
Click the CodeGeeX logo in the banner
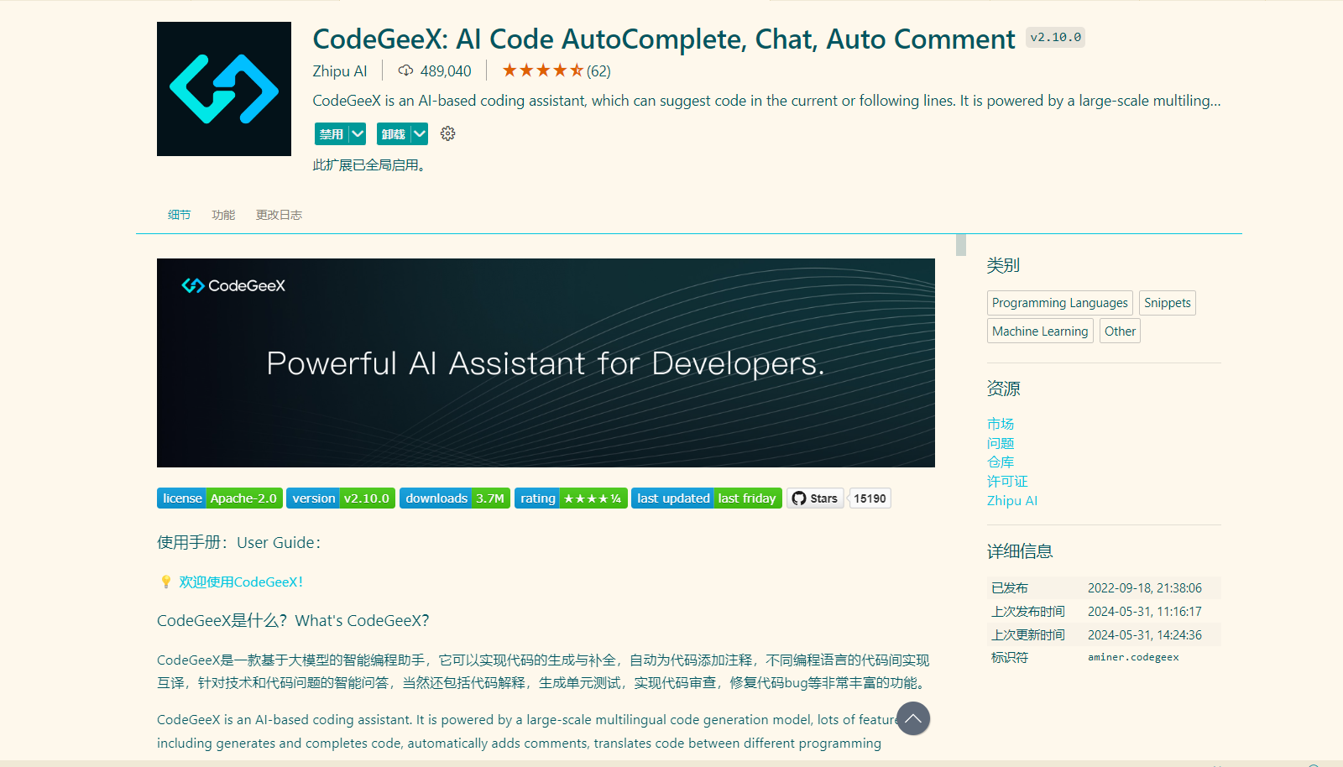point(233,285)
